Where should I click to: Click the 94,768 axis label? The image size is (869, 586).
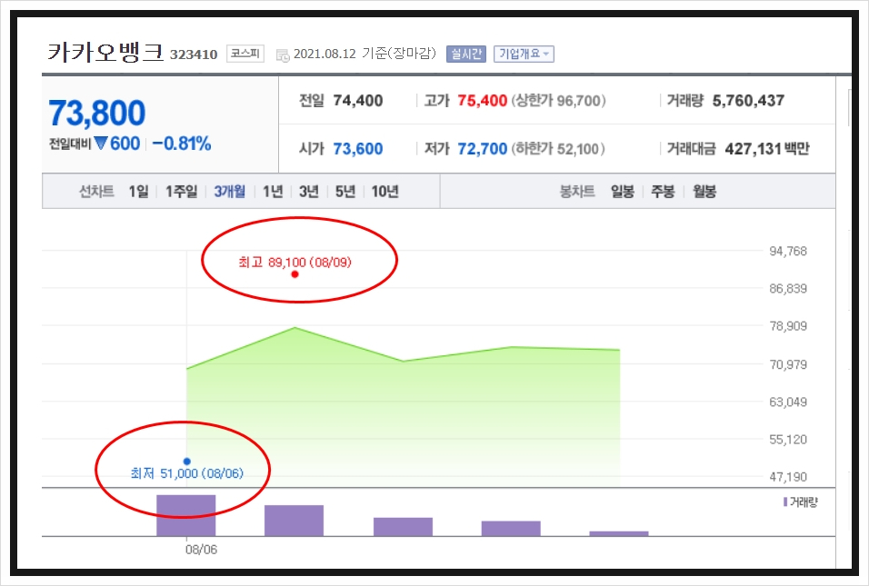coord(788,252)
